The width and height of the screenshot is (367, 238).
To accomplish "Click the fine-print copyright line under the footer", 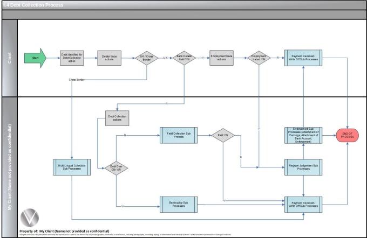I will click(x=125, y=235).
